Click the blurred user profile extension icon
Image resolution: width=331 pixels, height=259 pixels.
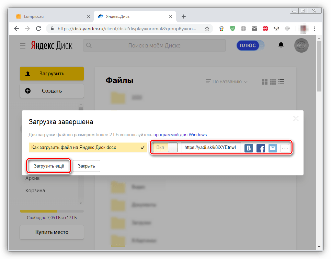tap(303, 29)
